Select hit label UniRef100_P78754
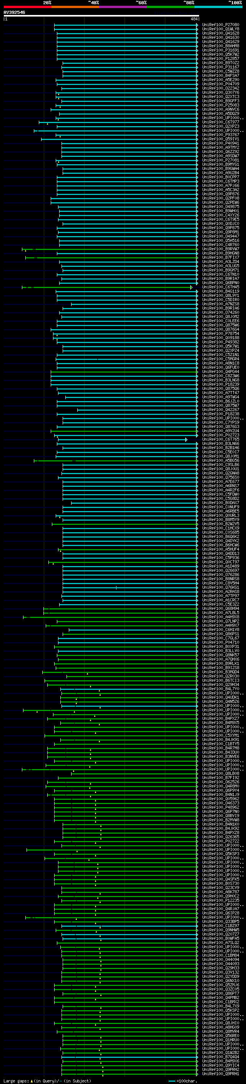 point(220,333)
